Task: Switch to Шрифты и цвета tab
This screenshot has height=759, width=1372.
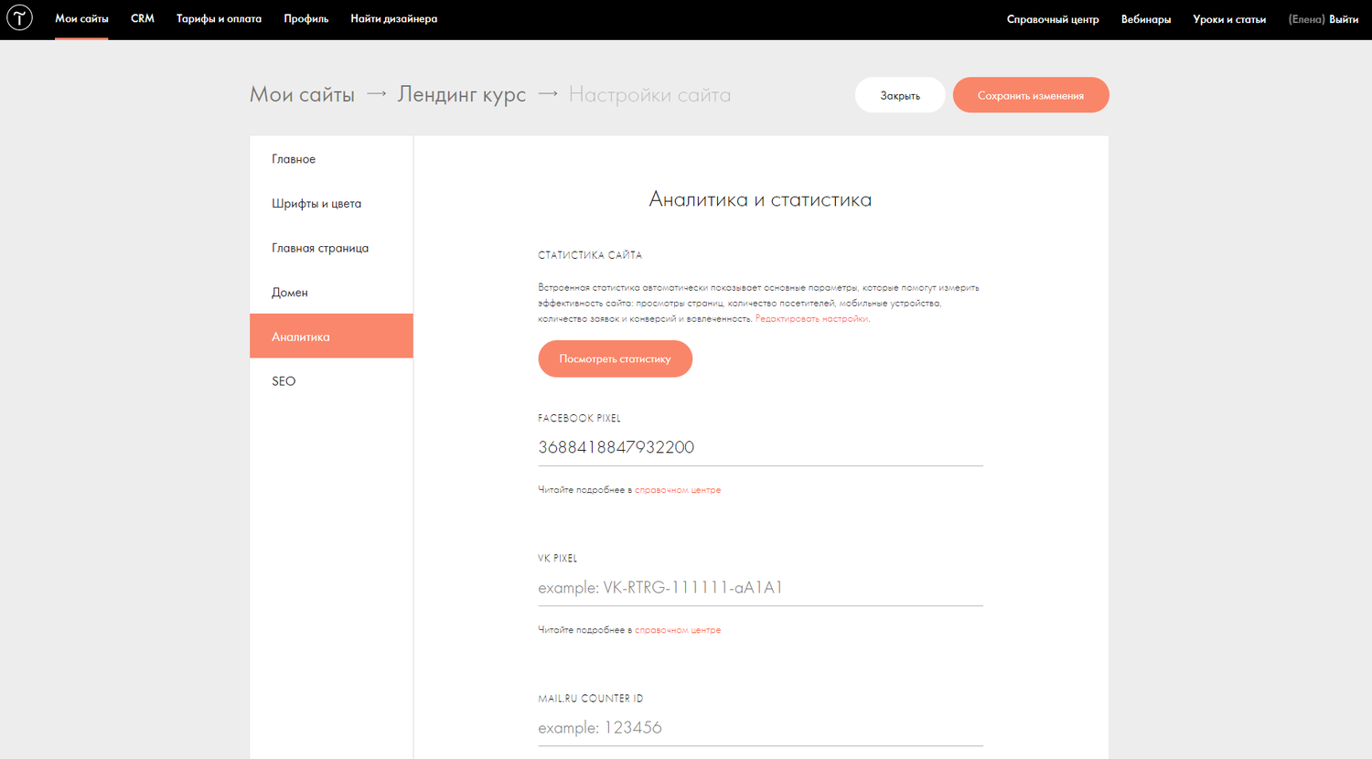Action: [331, 203]
